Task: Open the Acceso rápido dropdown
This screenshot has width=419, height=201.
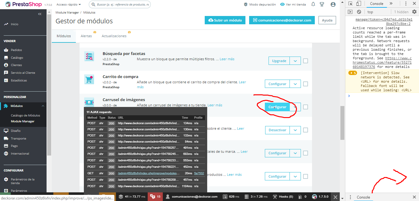Action: point(69,5)
